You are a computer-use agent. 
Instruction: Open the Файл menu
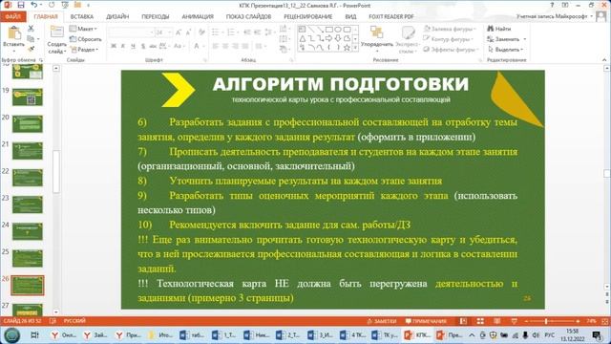tap(13, 17)
